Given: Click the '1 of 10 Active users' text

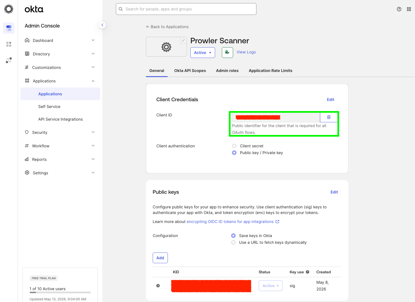Looking at the screenshot, I should coord(48,289).
